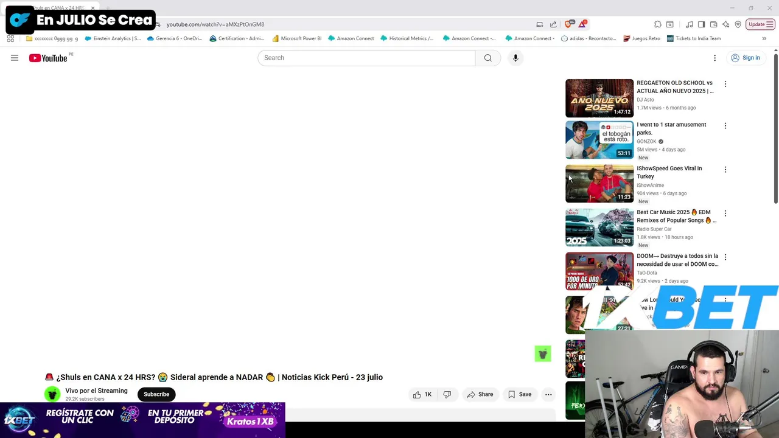
Task: Open YouTube settings three-dot menu
Action: tap(715, 58)
